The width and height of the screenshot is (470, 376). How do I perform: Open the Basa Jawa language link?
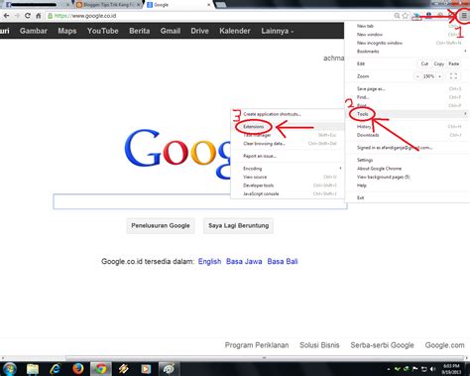(x=244, y=261)
